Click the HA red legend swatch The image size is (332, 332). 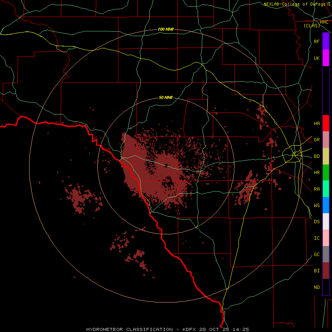click(x=326, y=123)
